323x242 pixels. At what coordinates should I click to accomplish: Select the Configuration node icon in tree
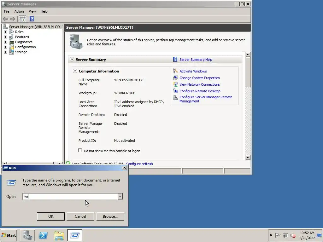[x=11, y=47]
